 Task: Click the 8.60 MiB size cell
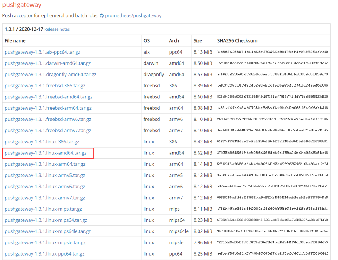tap(203, 97)
